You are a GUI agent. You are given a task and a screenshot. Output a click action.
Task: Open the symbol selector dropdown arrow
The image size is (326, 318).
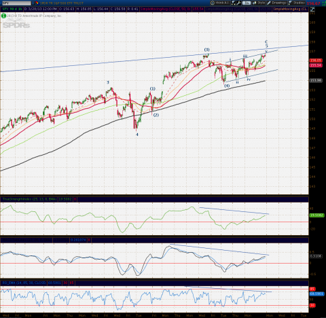[33, 3]
